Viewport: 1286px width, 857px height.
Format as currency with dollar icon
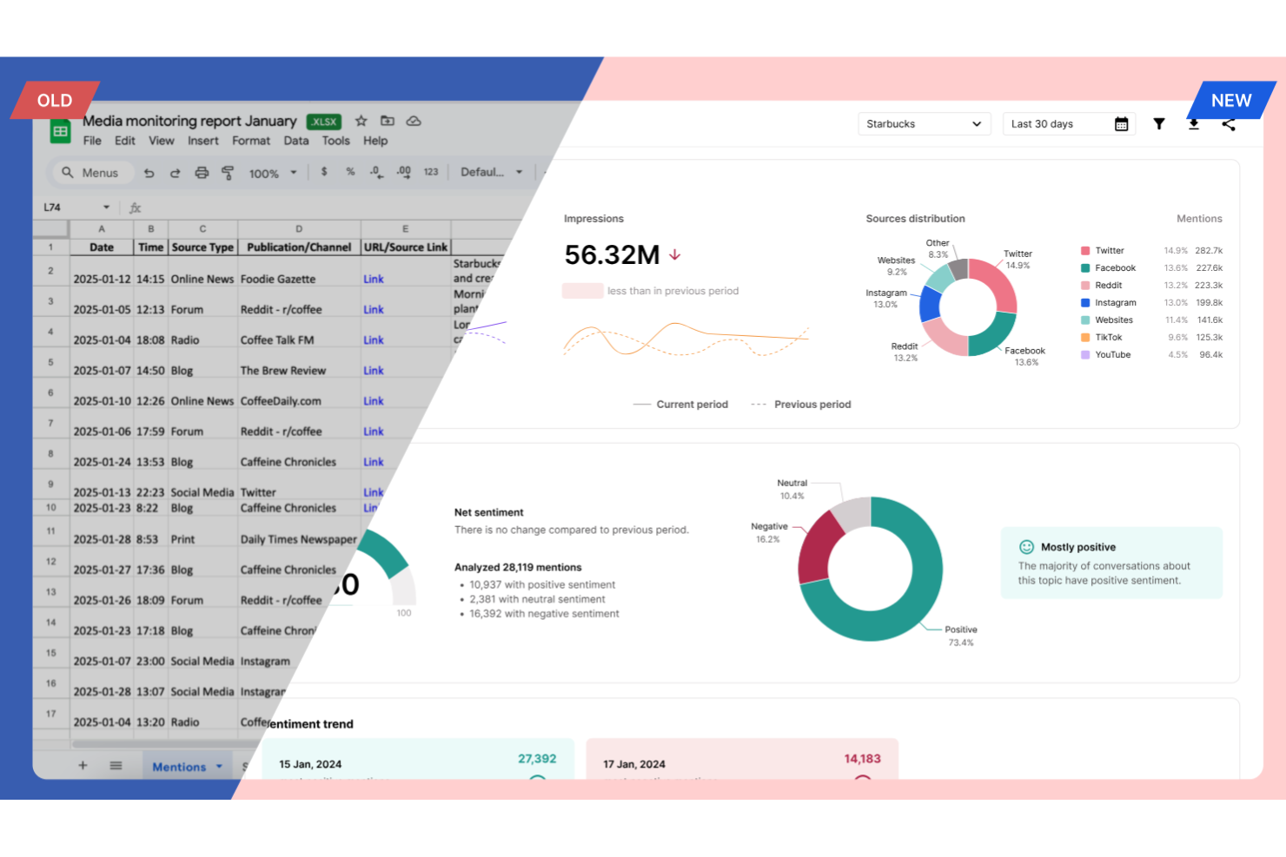pyautogui.click(x=324, y=172)
